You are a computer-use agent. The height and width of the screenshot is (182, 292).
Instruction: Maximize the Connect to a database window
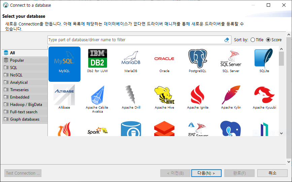click(268, 5)
